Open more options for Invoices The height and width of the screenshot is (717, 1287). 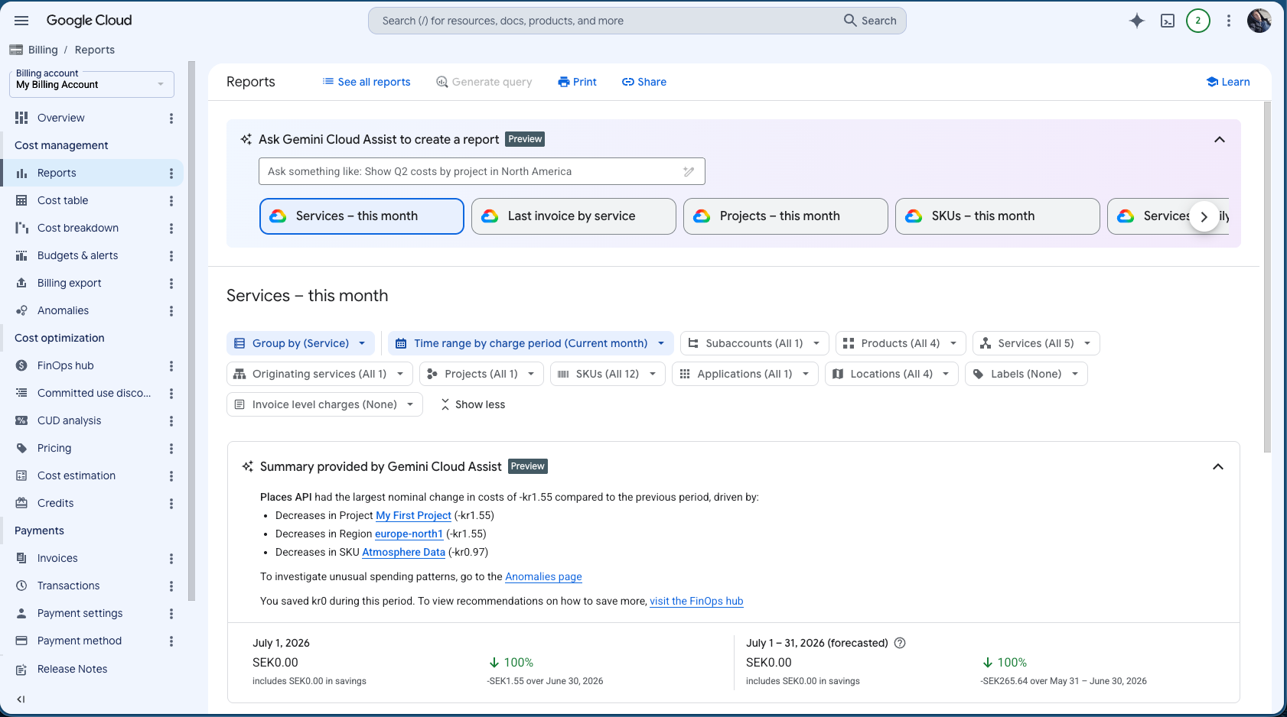[x=171, y=559]
